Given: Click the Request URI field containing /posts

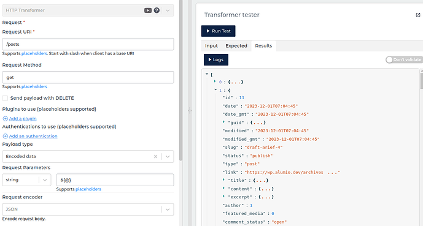Looking at the screenshot, I should pyautogui.click(x=88, y=44).
